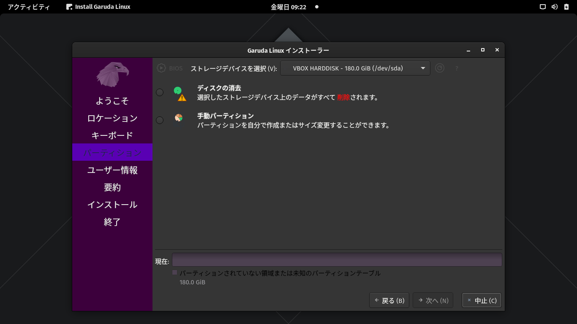This screenshot has width=577, height=324.
Task: Select インストール step in sidebar
Action: coord(112,205)
